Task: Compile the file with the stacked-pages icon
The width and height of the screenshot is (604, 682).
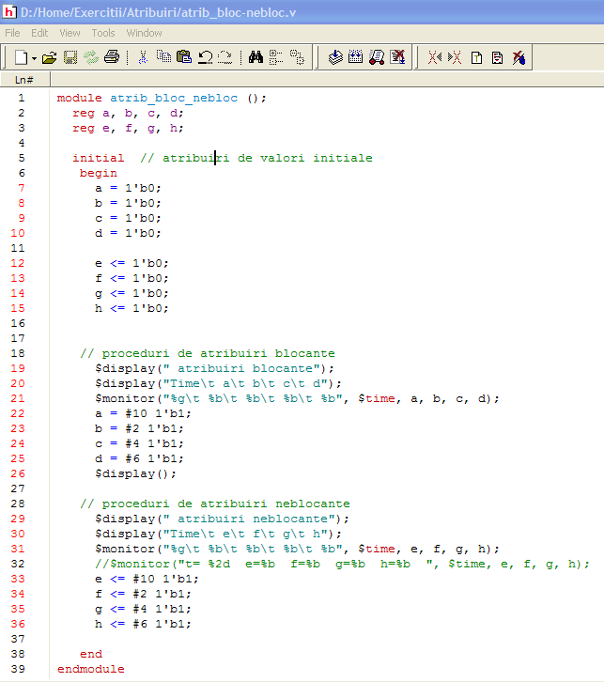Action: tap(335, 57)
